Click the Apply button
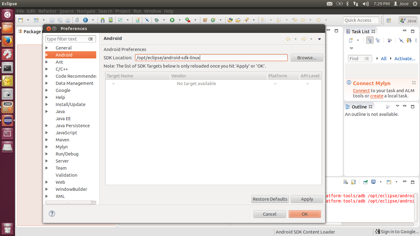This screenshot has width=420, height=236. coord(307,199)
